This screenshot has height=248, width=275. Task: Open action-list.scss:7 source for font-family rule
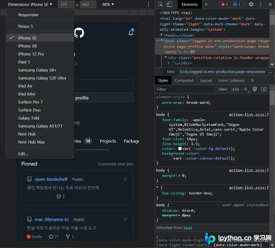(x=249, y=114)
